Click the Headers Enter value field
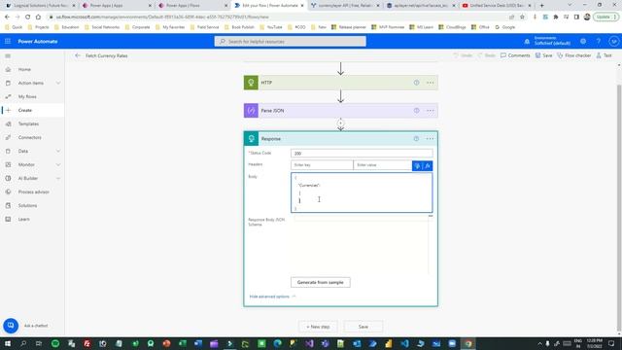This screenshot has height=350, width=622. (x=382, y=165)
